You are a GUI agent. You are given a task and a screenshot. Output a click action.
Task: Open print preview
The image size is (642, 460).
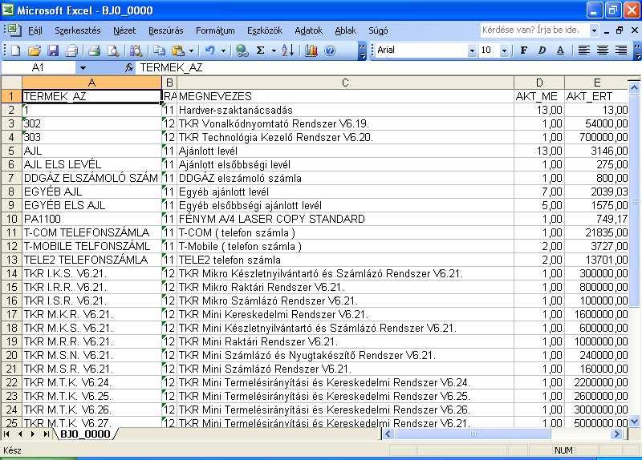point(113,50)
